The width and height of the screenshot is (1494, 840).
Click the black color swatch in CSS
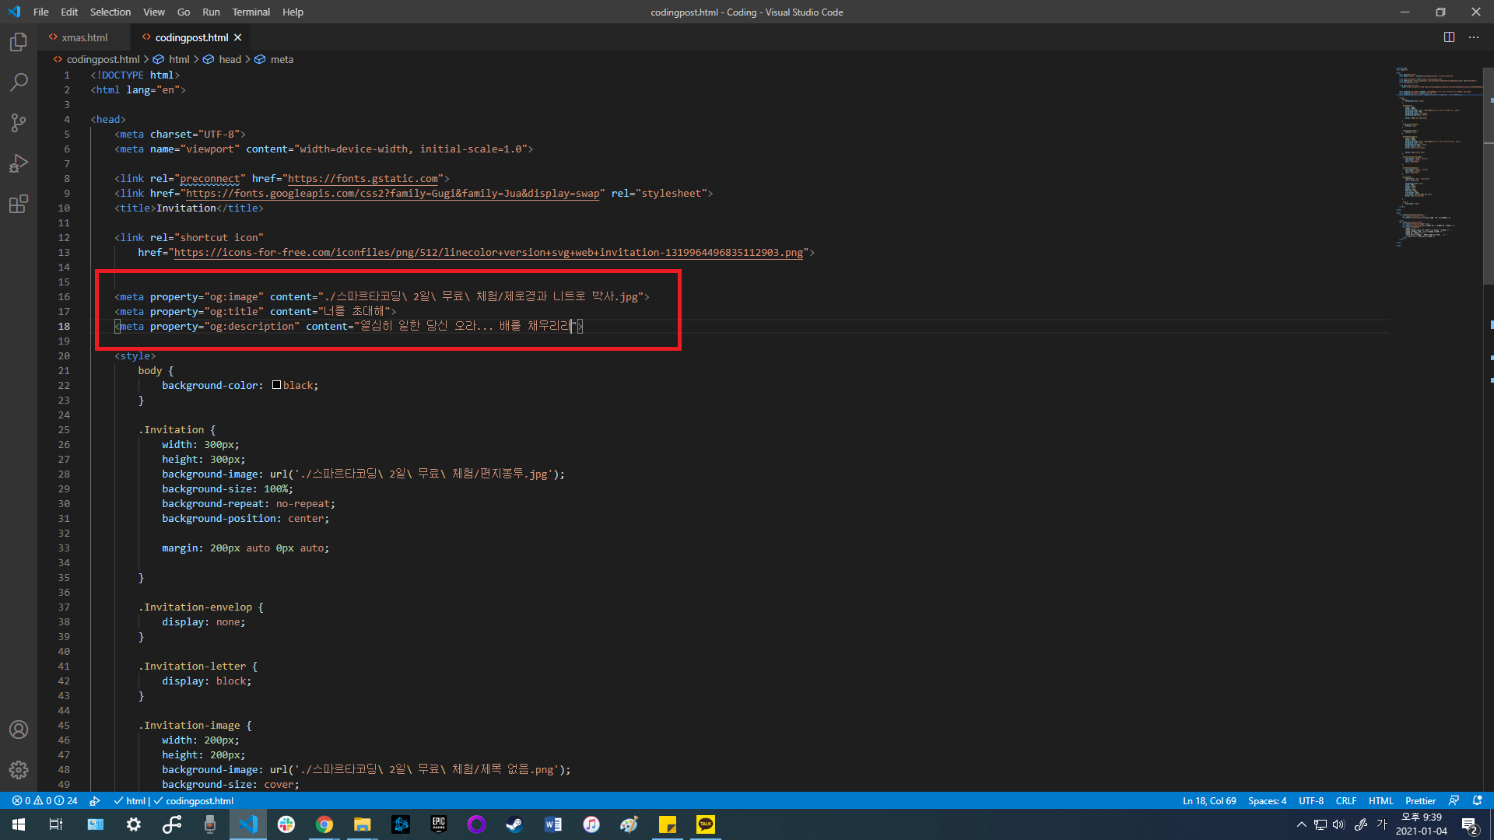click(276, 385)
